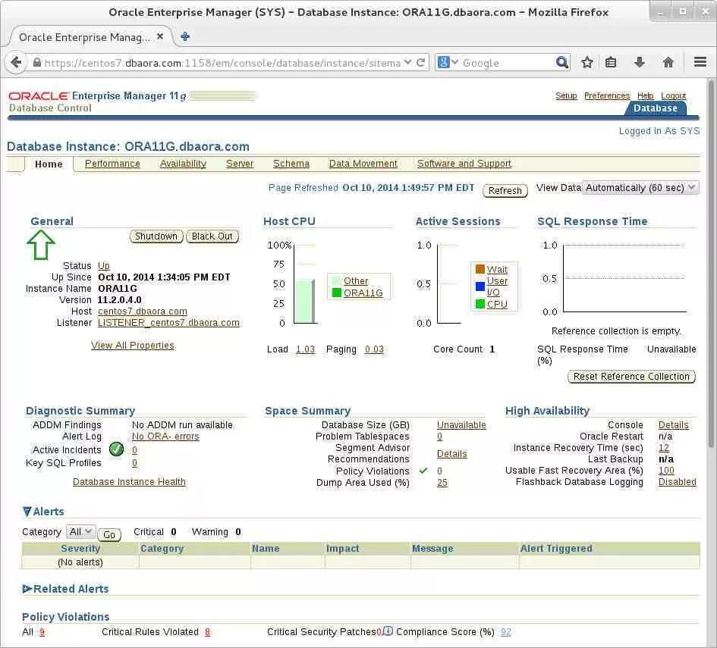Click View All Properties link
Screen dimensions: 717x648
click(x=133, y=346)
